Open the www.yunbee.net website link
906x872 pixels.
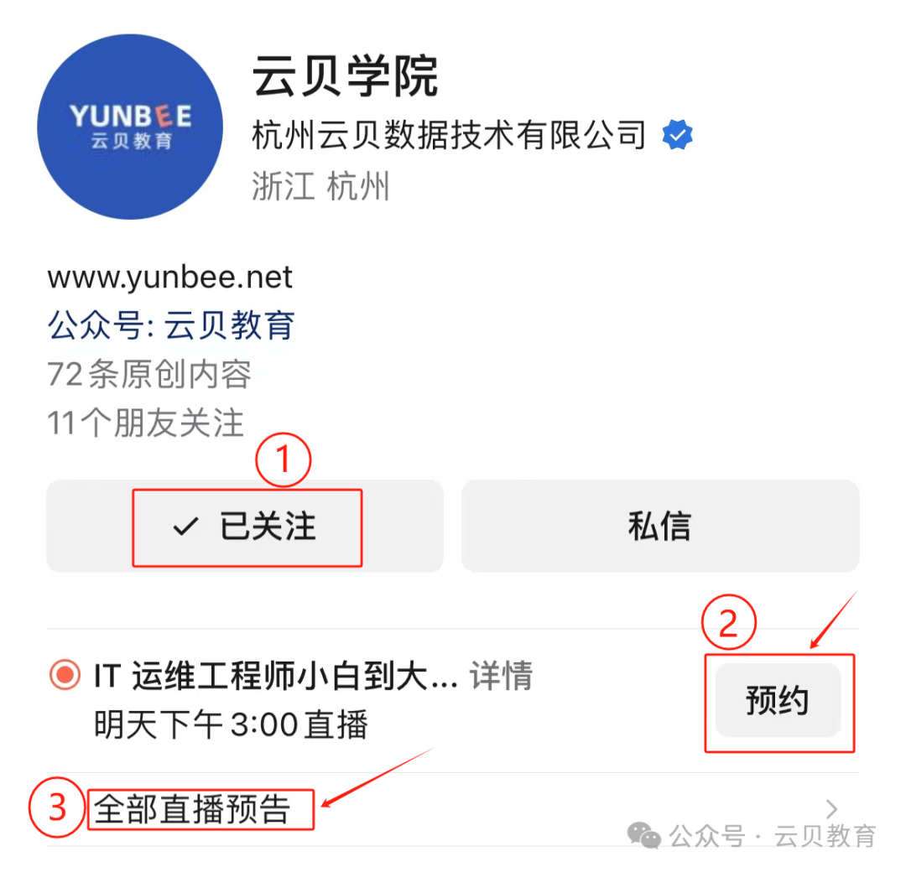coord(169,278)
